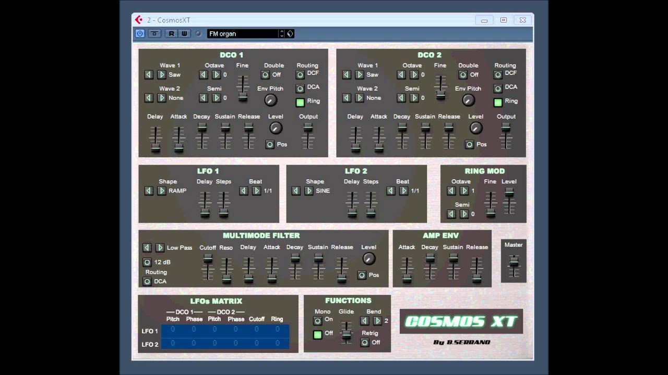The height and width of the screenshot is (375, 668).
Task: Decrease DCO 2 Semi value
Action: click(x=401, y=98)
